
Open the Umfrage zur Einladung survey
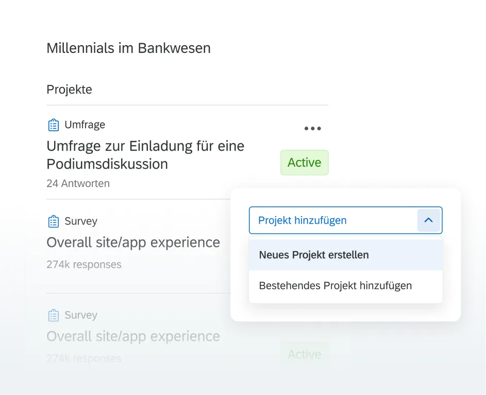point(145,154)
